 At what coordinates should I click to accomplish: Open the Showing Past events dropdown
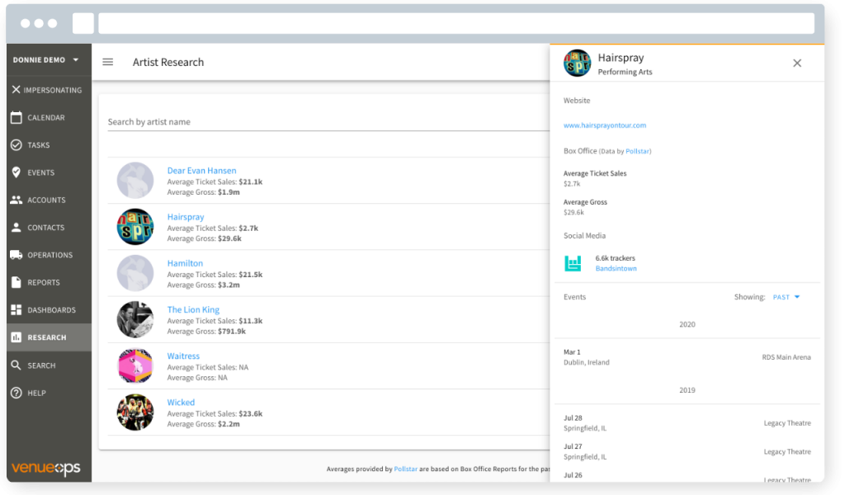click(x=786, y=297)
